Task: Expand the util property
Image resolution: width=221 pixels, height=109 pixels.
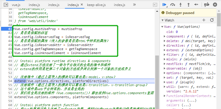Action: pos(164,87)
